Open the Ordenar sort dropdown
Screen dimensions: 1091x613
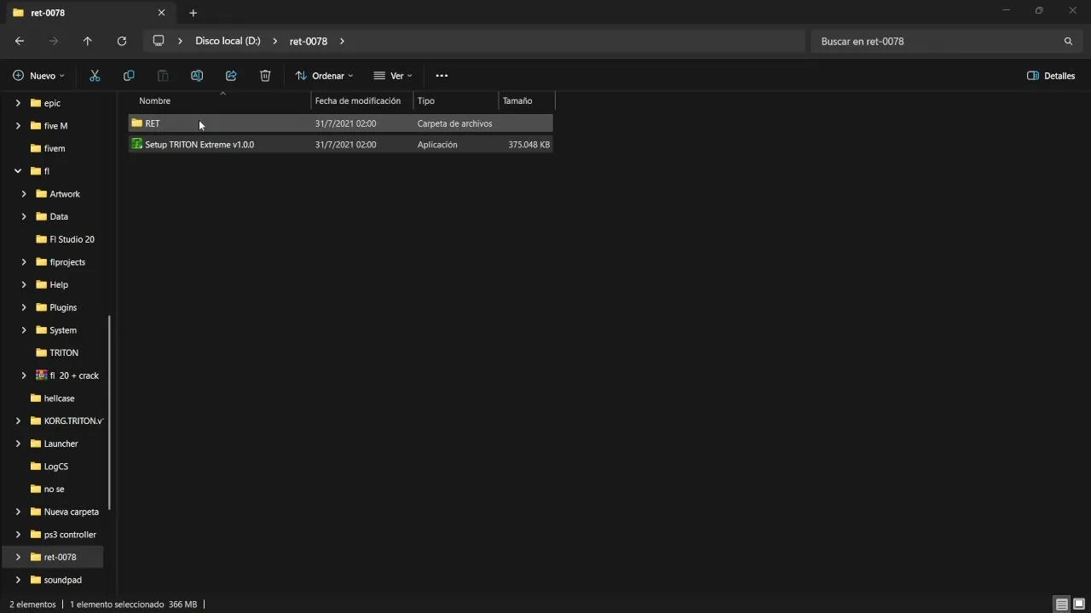324,76
